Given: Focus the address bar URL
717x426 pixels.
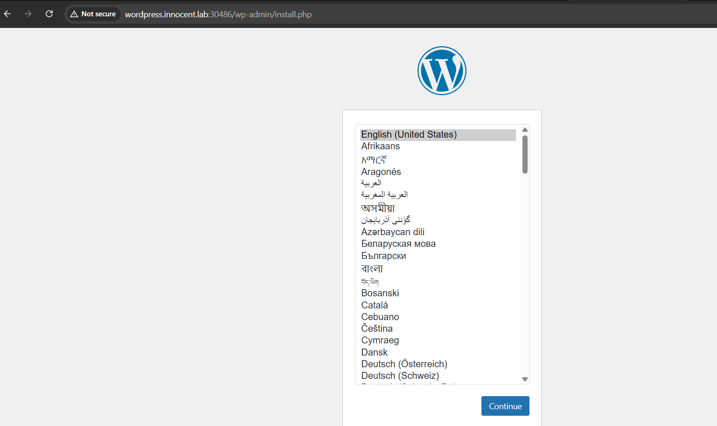Looking at the screenshot, I should [218, 14].
